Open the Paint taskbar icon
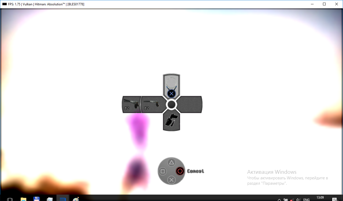This screenshot has width=343, height=201. click(x=76, y=199)
